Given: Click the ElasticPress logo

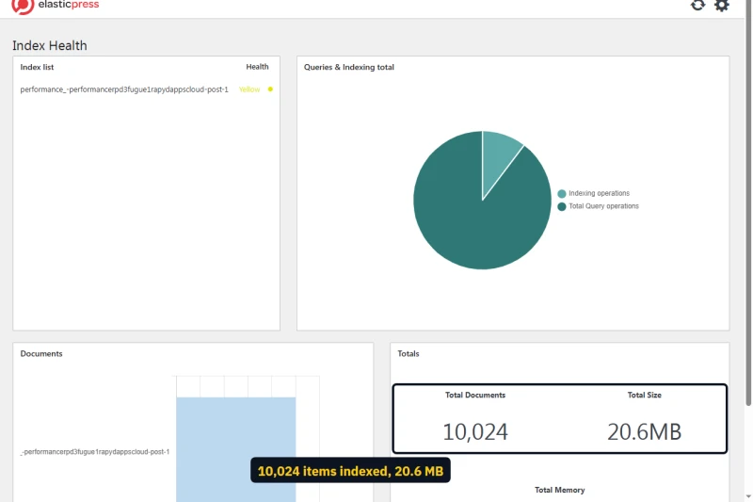Looking at the screenshot, I should click(56, 6).
